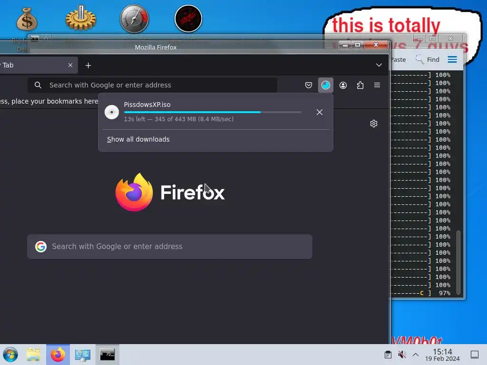
Task: Open the Extensions puzzle icon
Action: [x=360, y=85]
